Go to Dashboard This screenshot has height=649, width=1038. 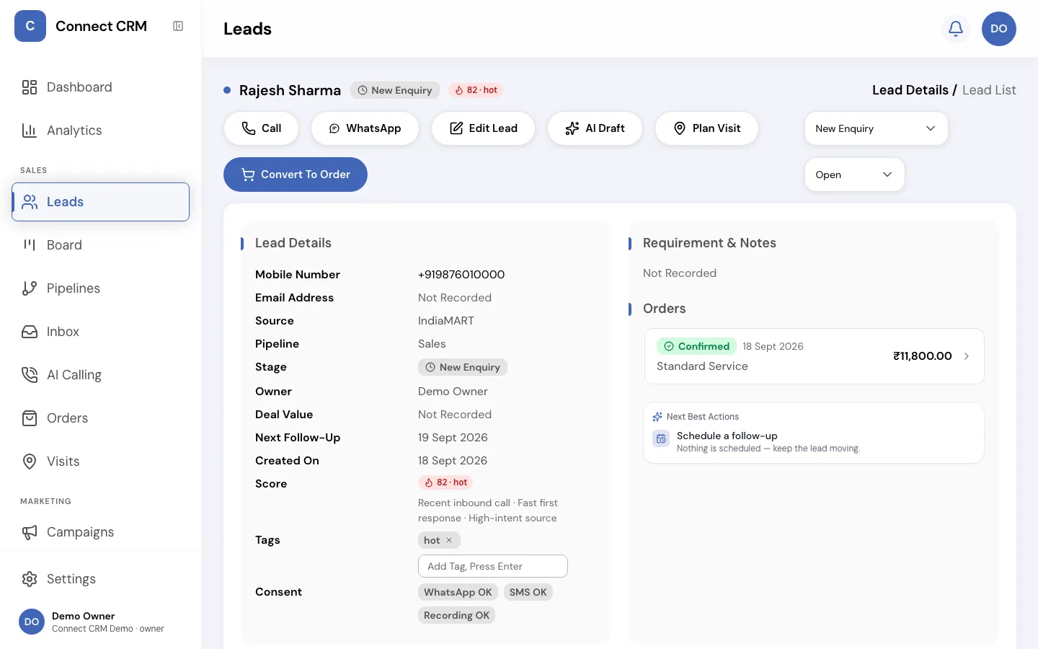pos(100,87)
